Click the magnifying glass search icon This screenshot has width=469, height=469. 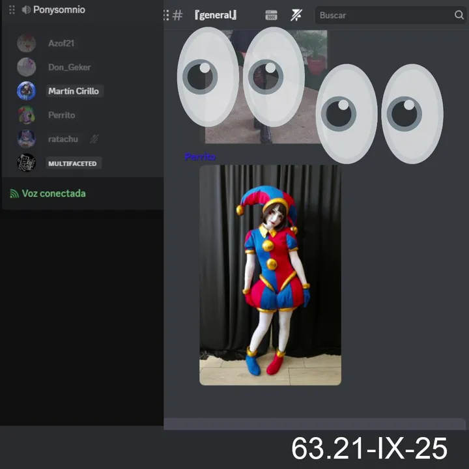(459, 14)
